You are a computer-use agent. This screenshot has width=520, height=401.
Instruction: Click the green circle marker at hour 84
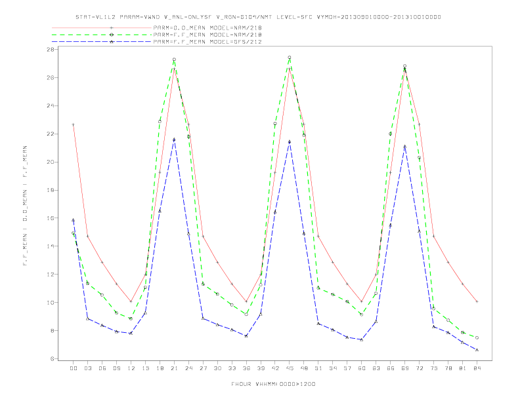(x=477, y=337)
